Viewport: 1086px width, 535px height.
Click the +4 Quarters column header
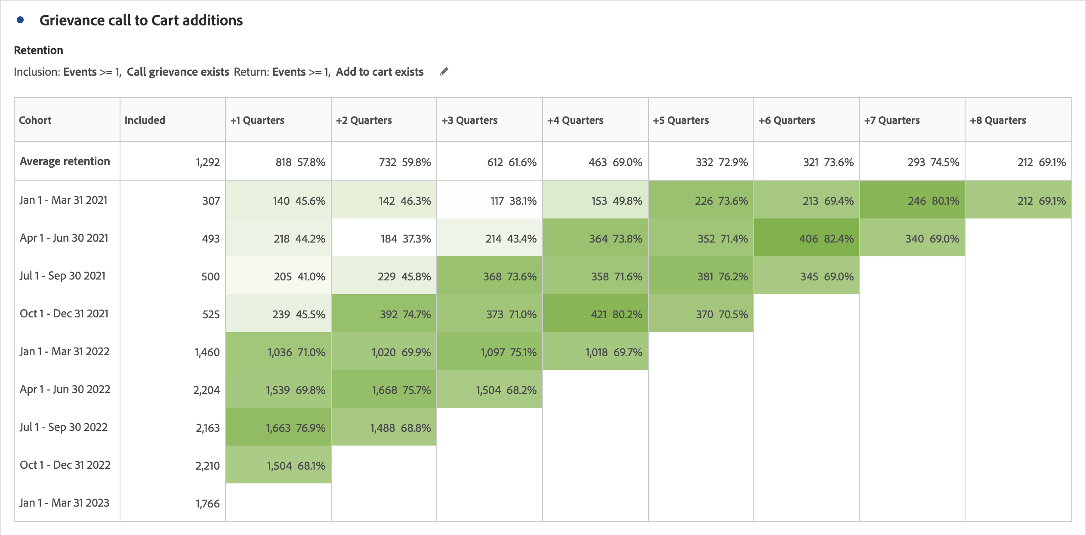click(x=575, y=120)
